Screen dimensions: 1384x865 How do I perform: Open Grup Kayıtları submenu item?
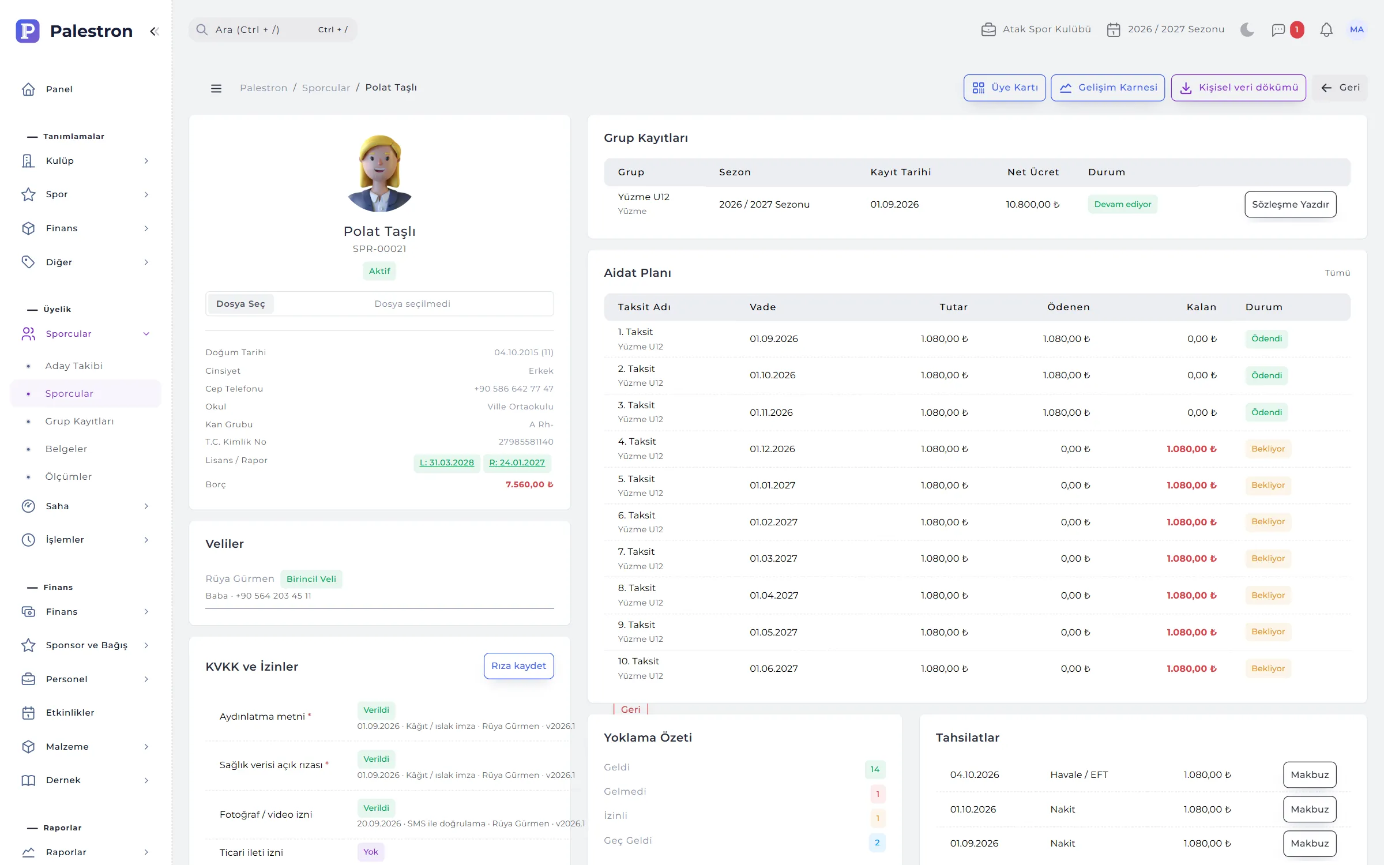[x=80, y=422]
